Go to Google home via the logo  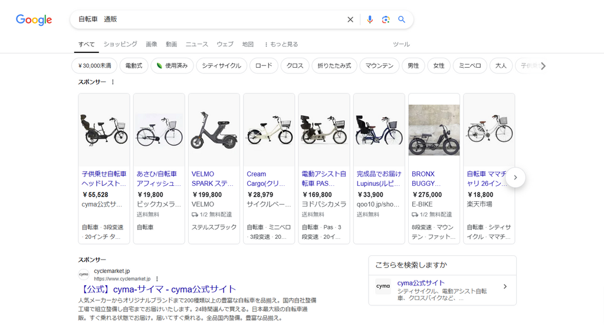(34, 19)
